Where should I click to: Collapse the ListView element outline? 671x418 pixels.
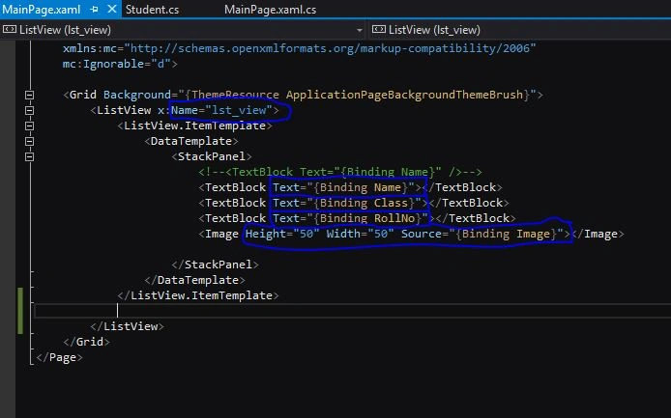29,110
